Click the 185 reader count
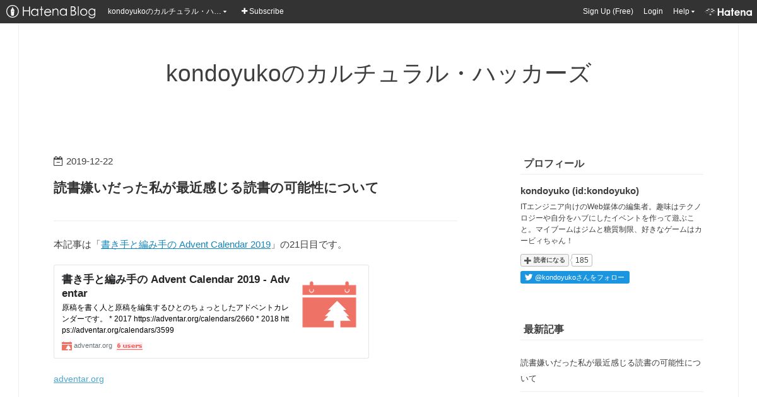 [x=582, y=260]
